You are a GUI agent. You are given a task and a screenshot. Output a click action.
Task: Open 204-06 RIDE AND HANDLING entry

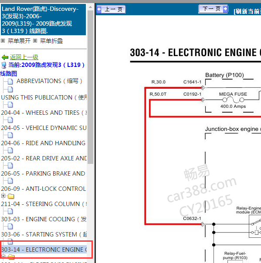click(x=43, y=143)
